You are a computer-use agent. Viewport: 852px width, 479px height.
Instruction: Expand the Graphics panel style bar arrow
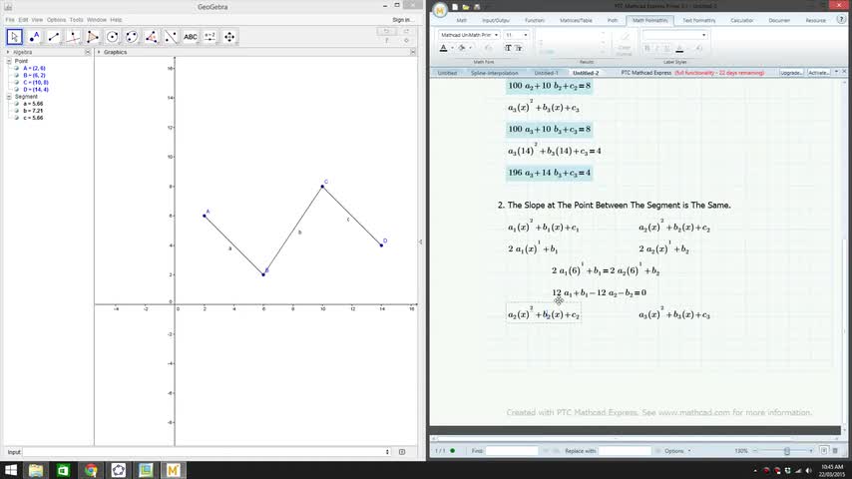point(99,52)
